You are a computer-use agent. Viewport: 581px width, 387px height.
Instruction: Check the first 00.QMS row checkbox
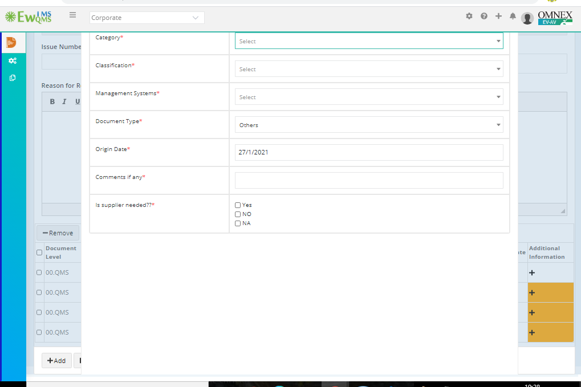point(39,272)
